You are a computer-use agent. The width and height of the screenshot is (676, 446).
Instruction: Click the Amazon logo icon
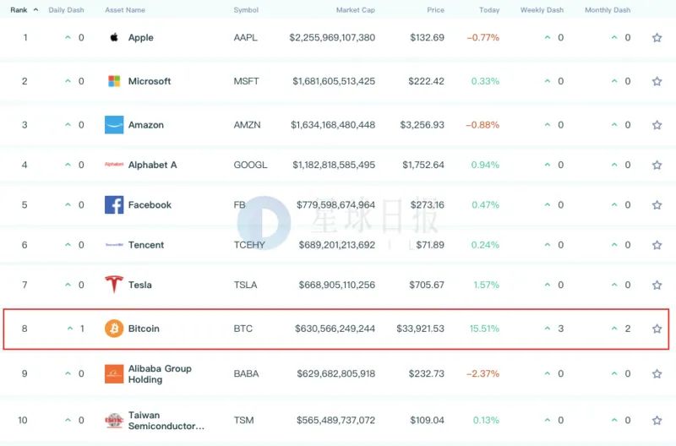click(114, 125)
